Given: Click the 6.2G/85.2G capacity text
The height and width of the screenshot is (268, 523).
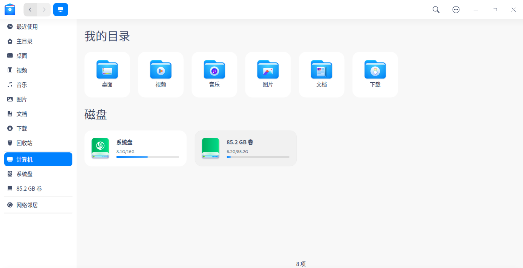Looking at the screenshot, I should coord(237,152).
